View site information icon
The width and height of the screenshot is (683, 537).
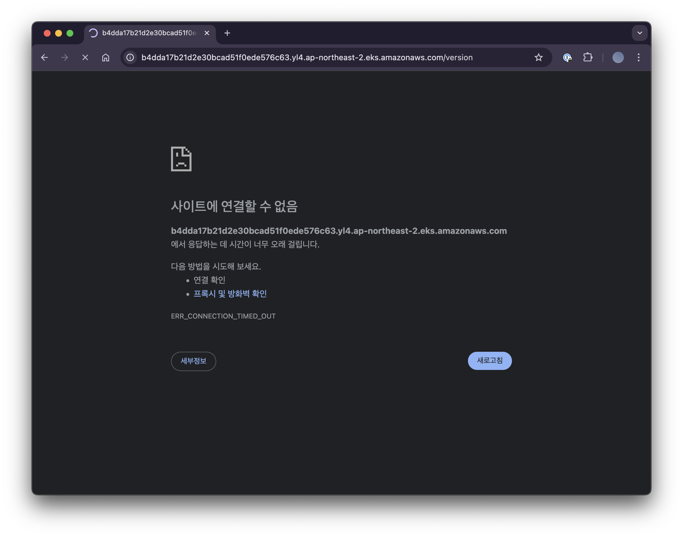coord(130,57)
